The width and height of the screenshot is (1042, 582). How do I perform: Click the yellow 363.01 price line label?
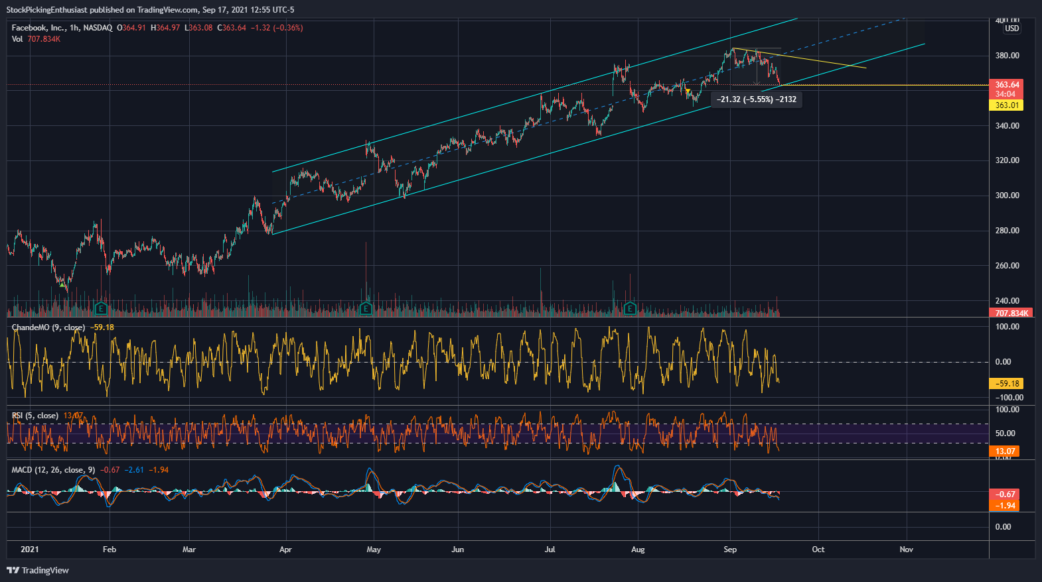pyautogui.click(x=1006, y=105)
